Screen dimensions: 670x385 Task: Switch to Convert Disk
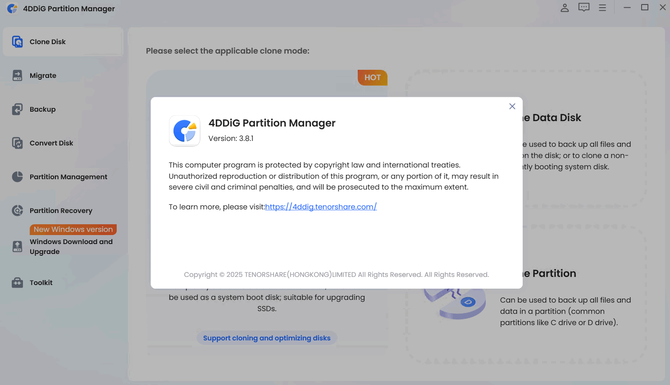coord(51,143)
